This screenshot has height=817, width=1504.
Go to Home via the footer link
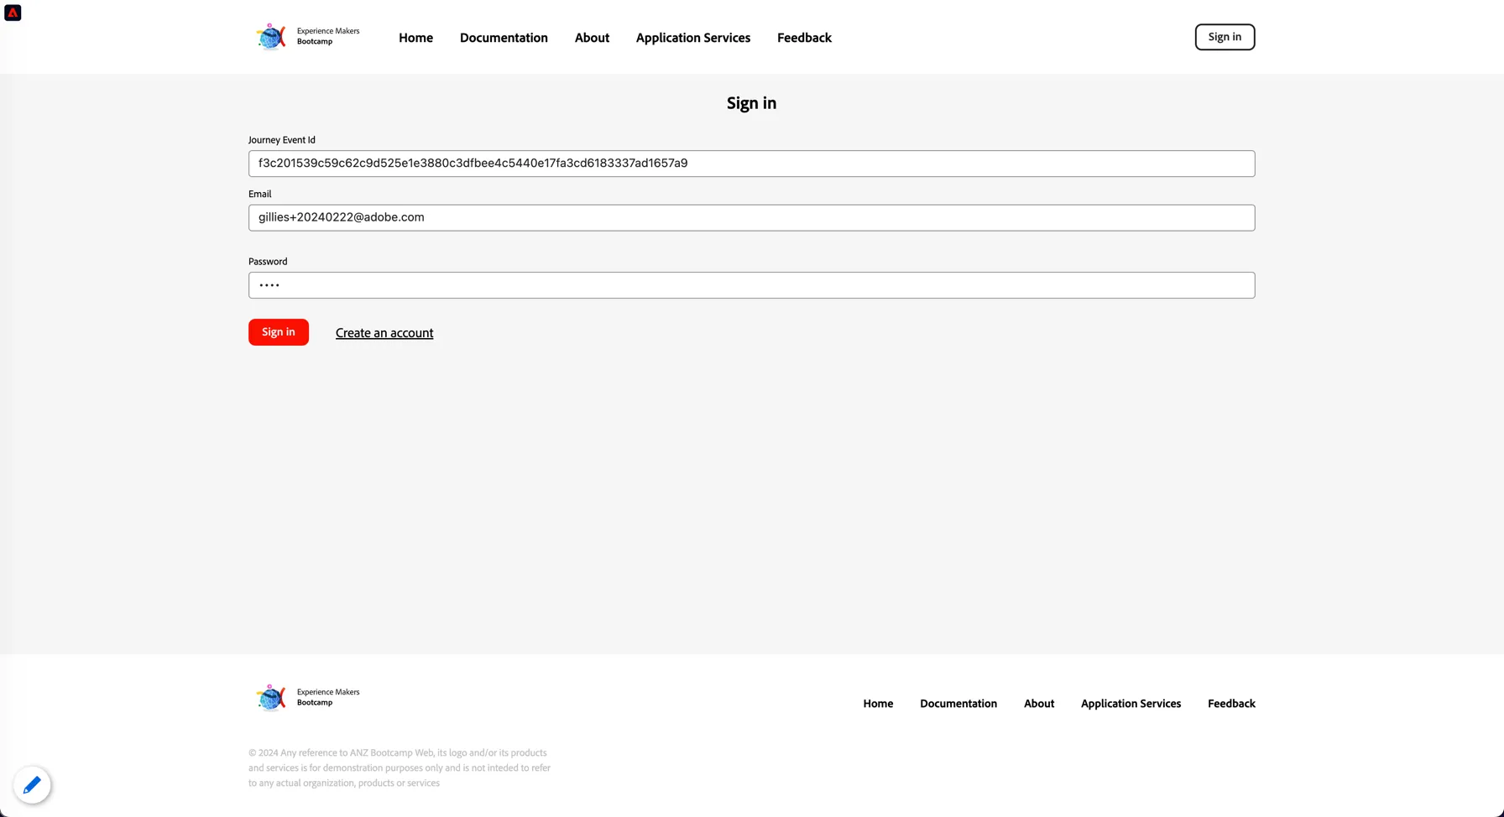pyautogui.click(x=878, y=704)
